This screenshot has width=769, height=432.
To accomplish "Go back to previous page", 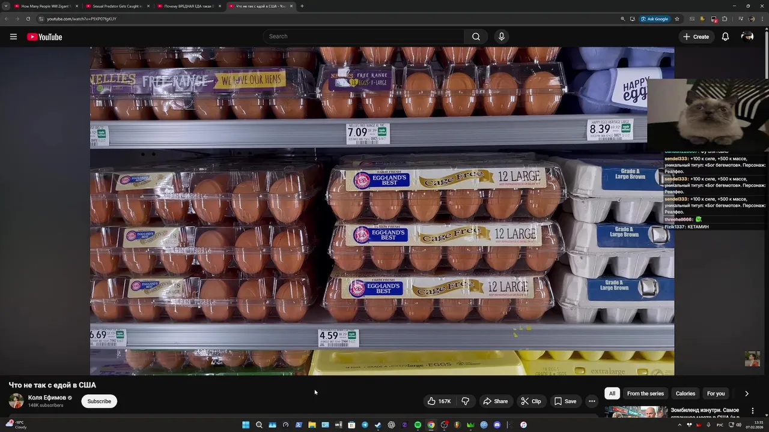I will pos(7,19).
